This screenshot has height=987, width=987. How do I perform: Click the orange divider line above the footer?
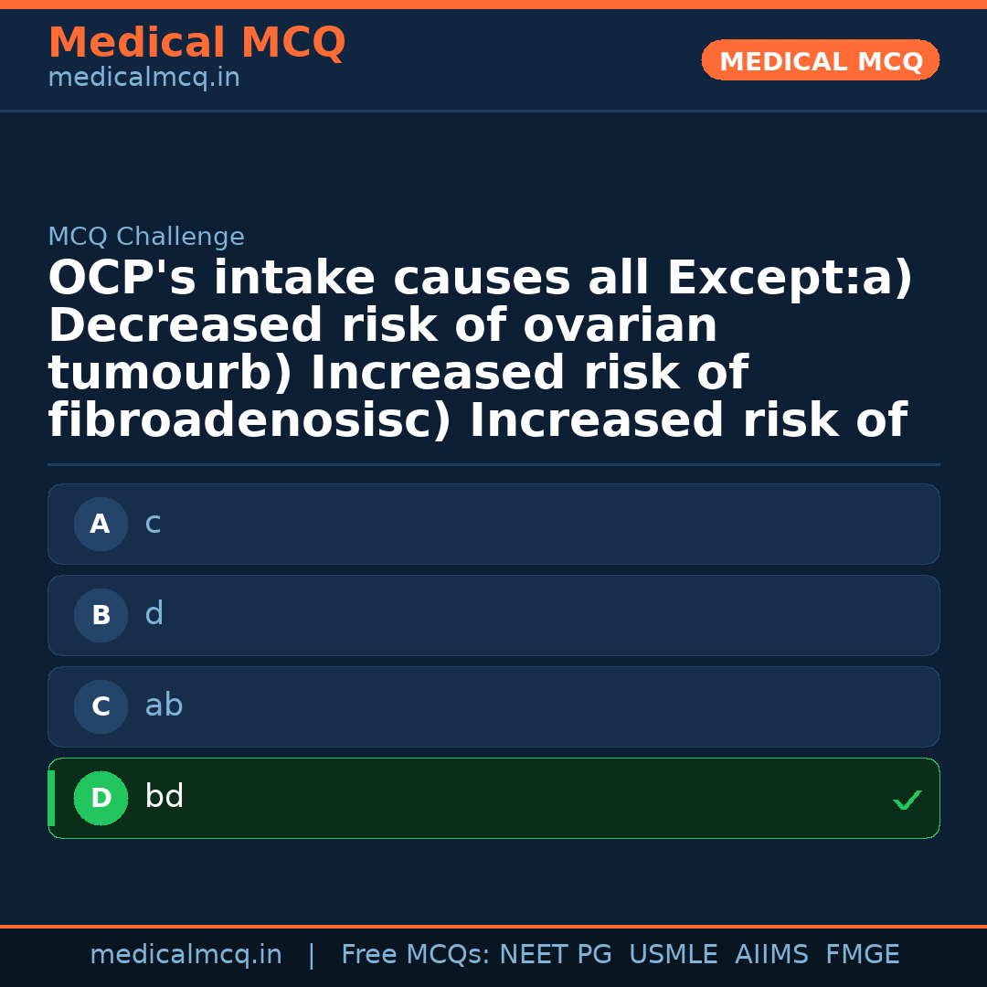pyautogui.click(x=493, y=925)
